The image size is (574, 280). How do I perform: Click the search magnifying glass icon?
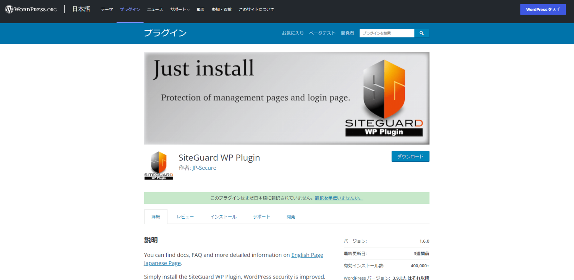(x=422, y=33)
